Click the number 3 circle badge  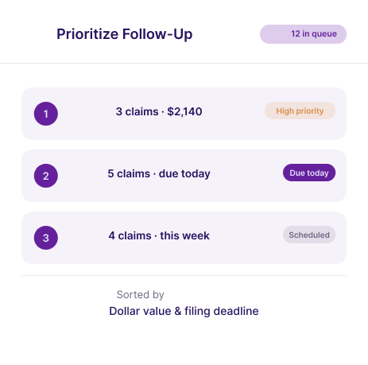pos(46,238)
